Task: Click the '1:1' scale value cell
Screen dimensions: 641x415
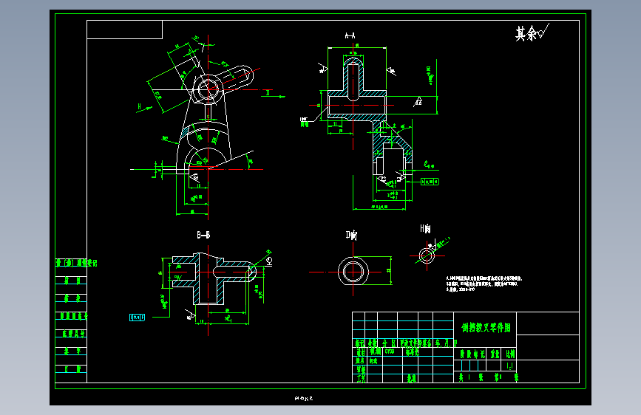Action: tap(510, 366)
